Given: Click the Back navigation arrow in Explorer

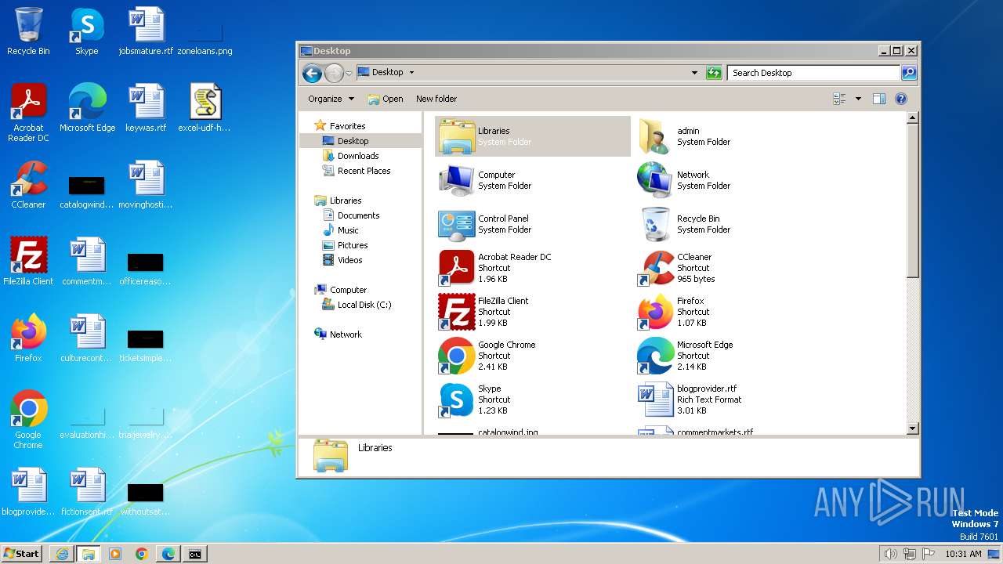Looking at the screenshot, I should pyautogui.click(x=312, y=73).
